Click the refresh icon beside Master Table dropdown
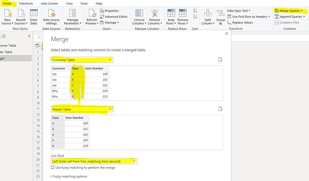 [220, 109]
